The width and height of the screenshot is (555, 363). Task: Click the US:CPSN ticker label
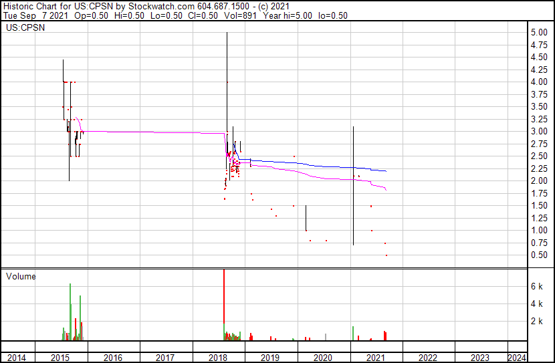click(x=25, y=27)
